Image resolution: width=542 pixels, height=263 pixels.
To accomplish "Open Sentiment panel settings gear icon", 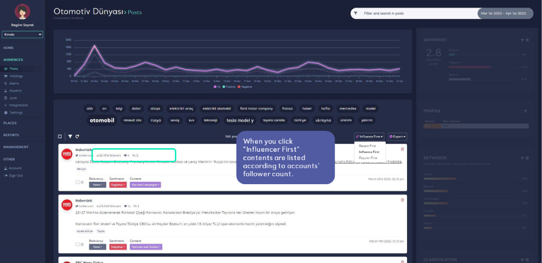I will click(x=527, y=40).
